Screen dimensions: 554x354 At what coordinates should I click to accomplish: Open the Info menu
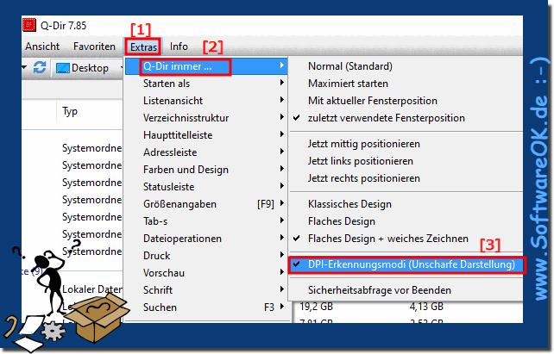point(179,47)
